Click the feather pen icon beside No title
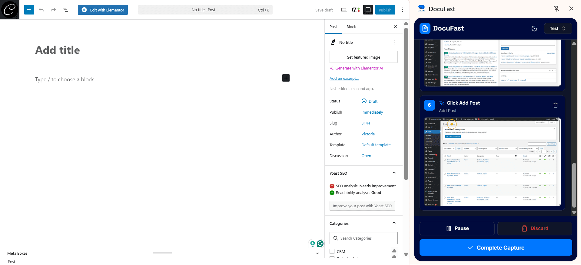The image size is (581, 265). [333, 42]
